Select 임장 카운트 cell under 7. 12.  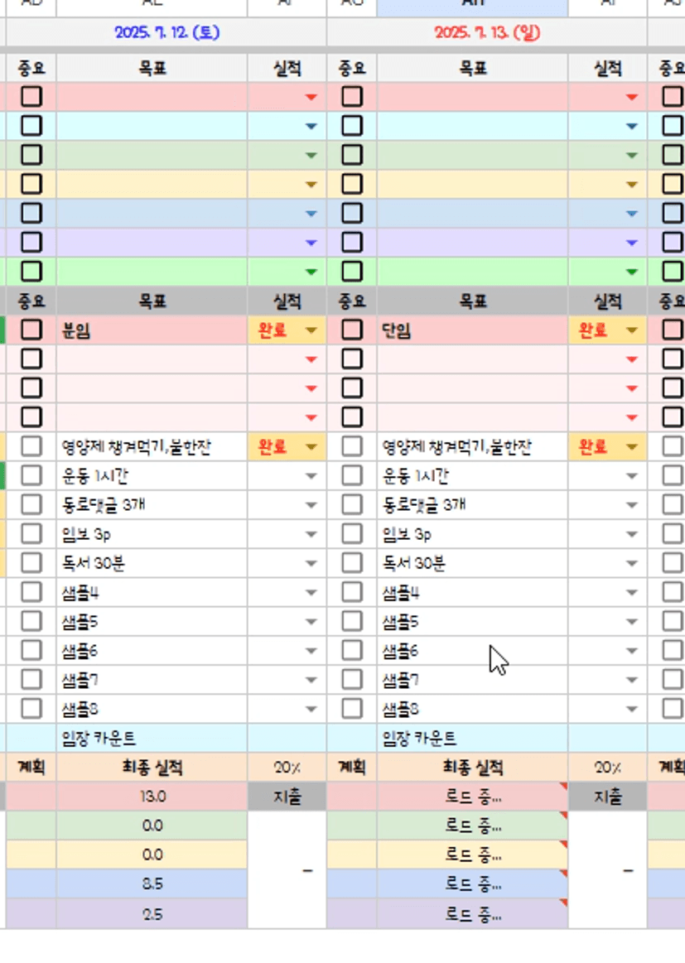tap(152, 739)
